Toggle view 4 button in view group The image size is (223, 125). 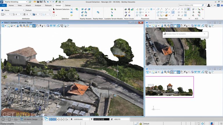point(58,119)
